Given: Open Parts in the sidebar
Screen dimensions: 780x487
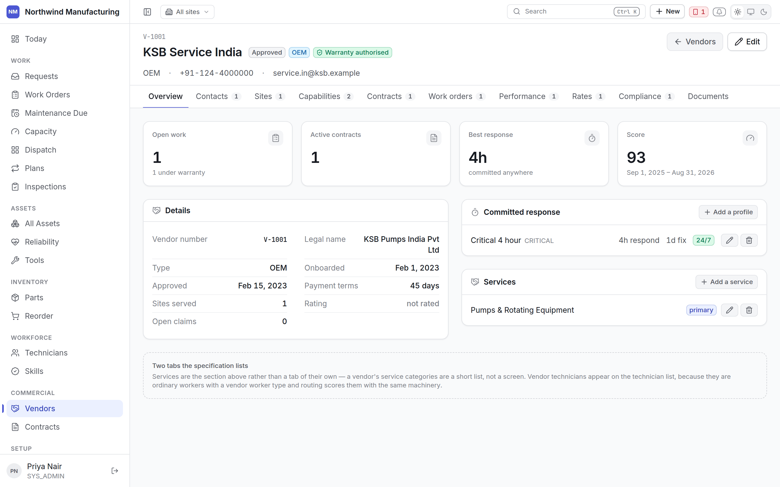Looking at the screenshot, I should tap(65, 298).
